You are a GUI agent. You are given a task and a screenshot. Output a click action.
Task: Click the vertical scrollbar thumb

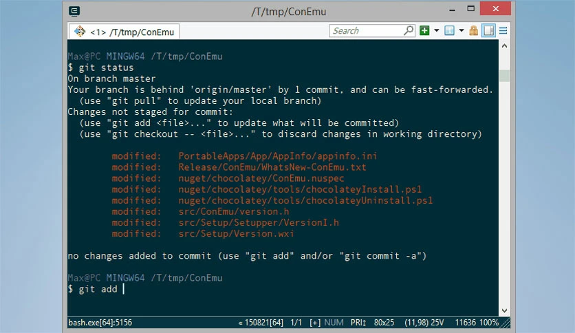[504, 76]
